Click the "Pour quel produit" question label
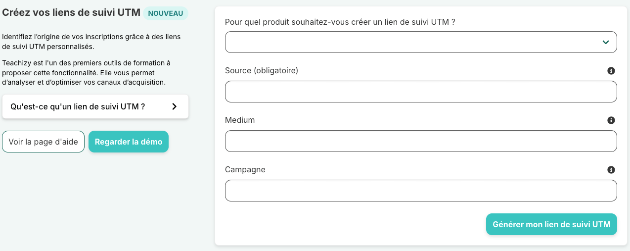Image resolution: width=630 pixels, height=251 pixels. [x=340, y=22]
